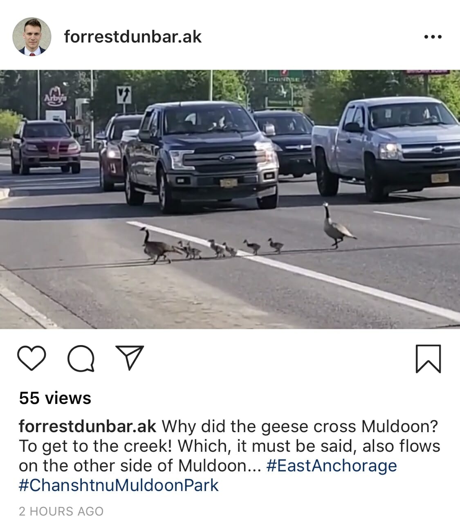Image resolution: width=460 pixels, height=527 pixels.
Task: View the 55 views count details
Action: 55,398
